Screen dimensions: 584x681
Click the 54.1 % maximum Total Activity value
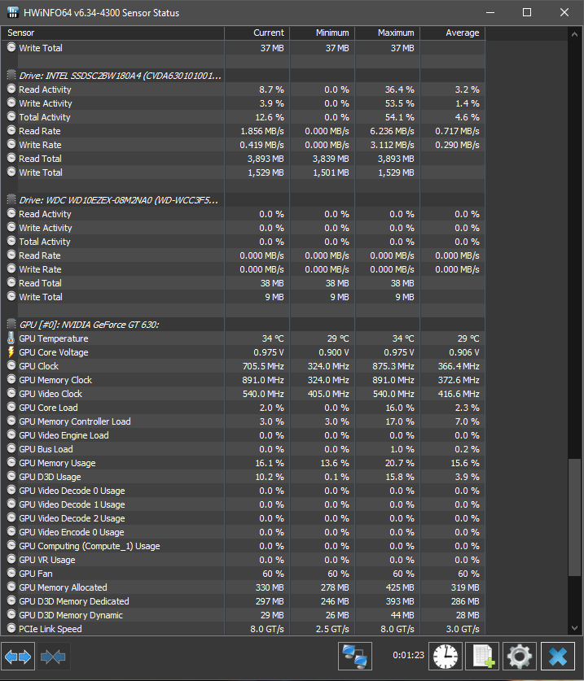tap(399, 117)
